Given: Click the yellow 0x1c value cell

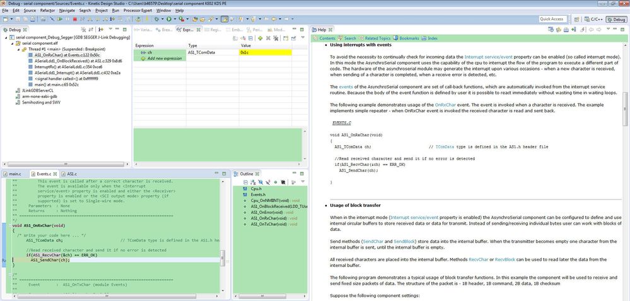Looking at the screenshot, I should tap(265, 52).
